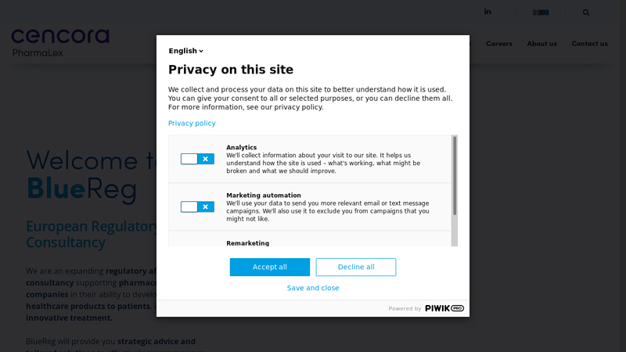Click the Decline all button

pyautogui.click(x=356, y=267)
